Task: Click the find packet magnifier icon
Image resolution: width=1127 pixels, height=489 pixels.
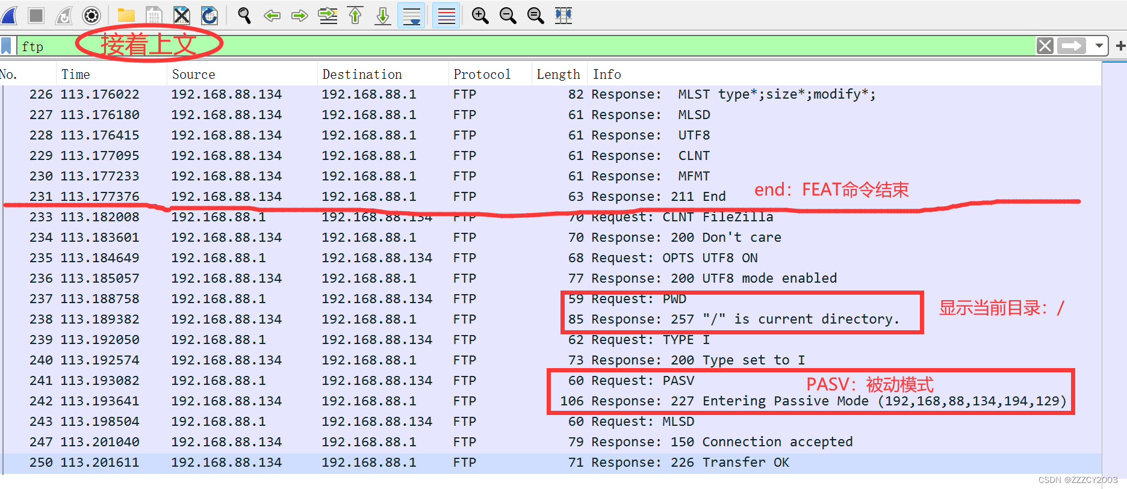Action: pos(244,15)
